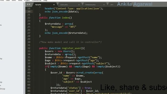Close the Users.php tab
This screenshot has width=167, height=94.
tap(79, 5)
